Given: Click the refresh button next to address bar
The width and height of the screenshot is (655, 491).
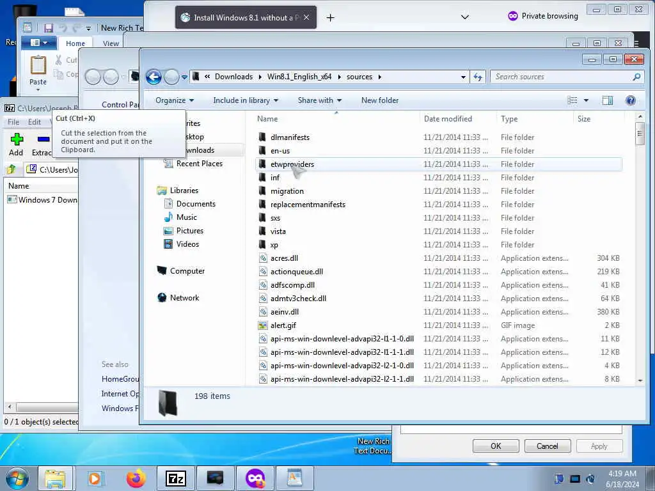Looking at the screenshot, I should coord(478,77).
